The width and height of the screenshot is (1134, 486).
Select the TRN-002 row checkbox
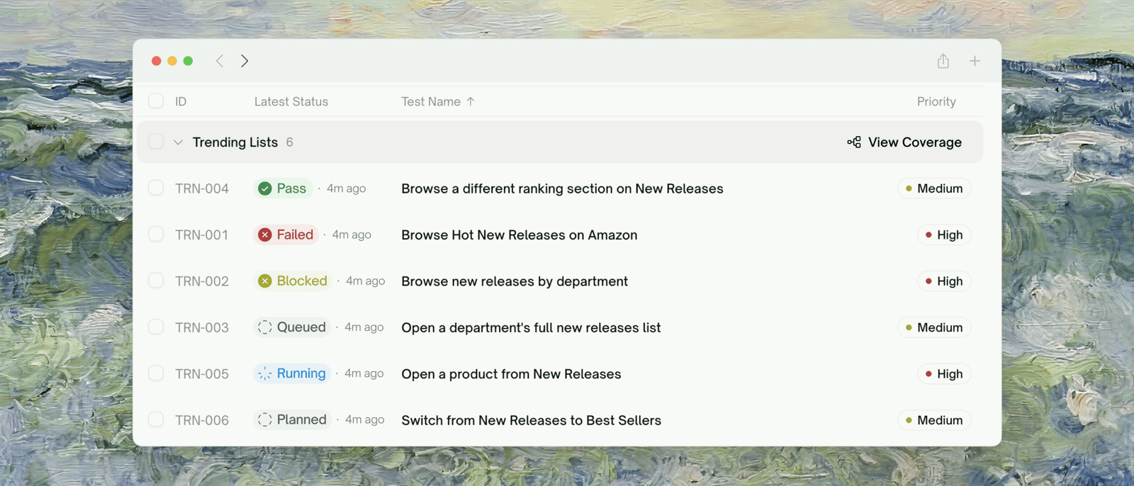(x=156, y=281)
